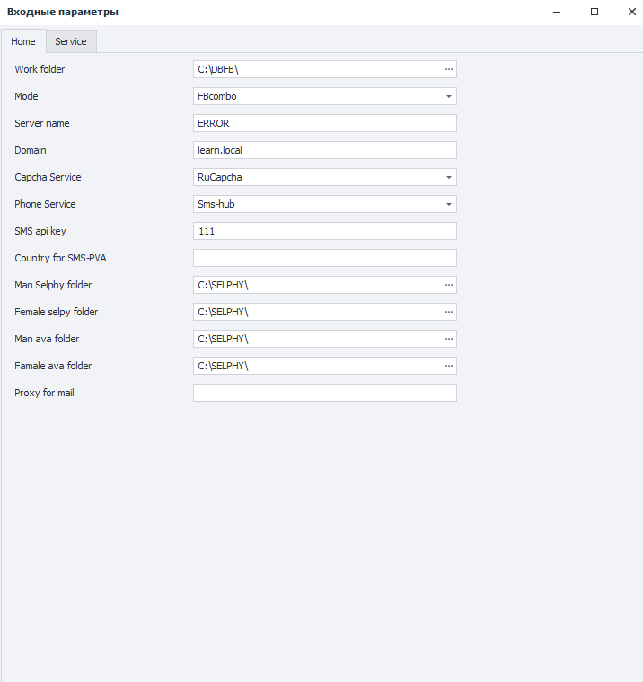The image size is (643, 682).
Task: Click the Work folder path text field
Action: 316,69
